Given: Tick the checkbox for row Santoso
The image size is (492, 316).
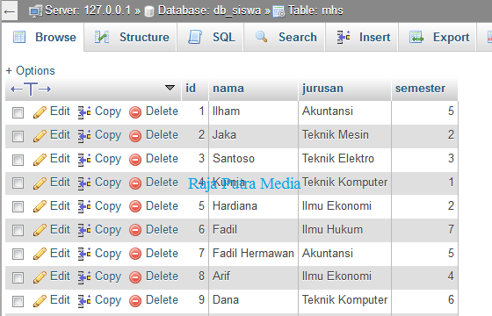Looking at the screenshot, I should click(x=18, y=160).
